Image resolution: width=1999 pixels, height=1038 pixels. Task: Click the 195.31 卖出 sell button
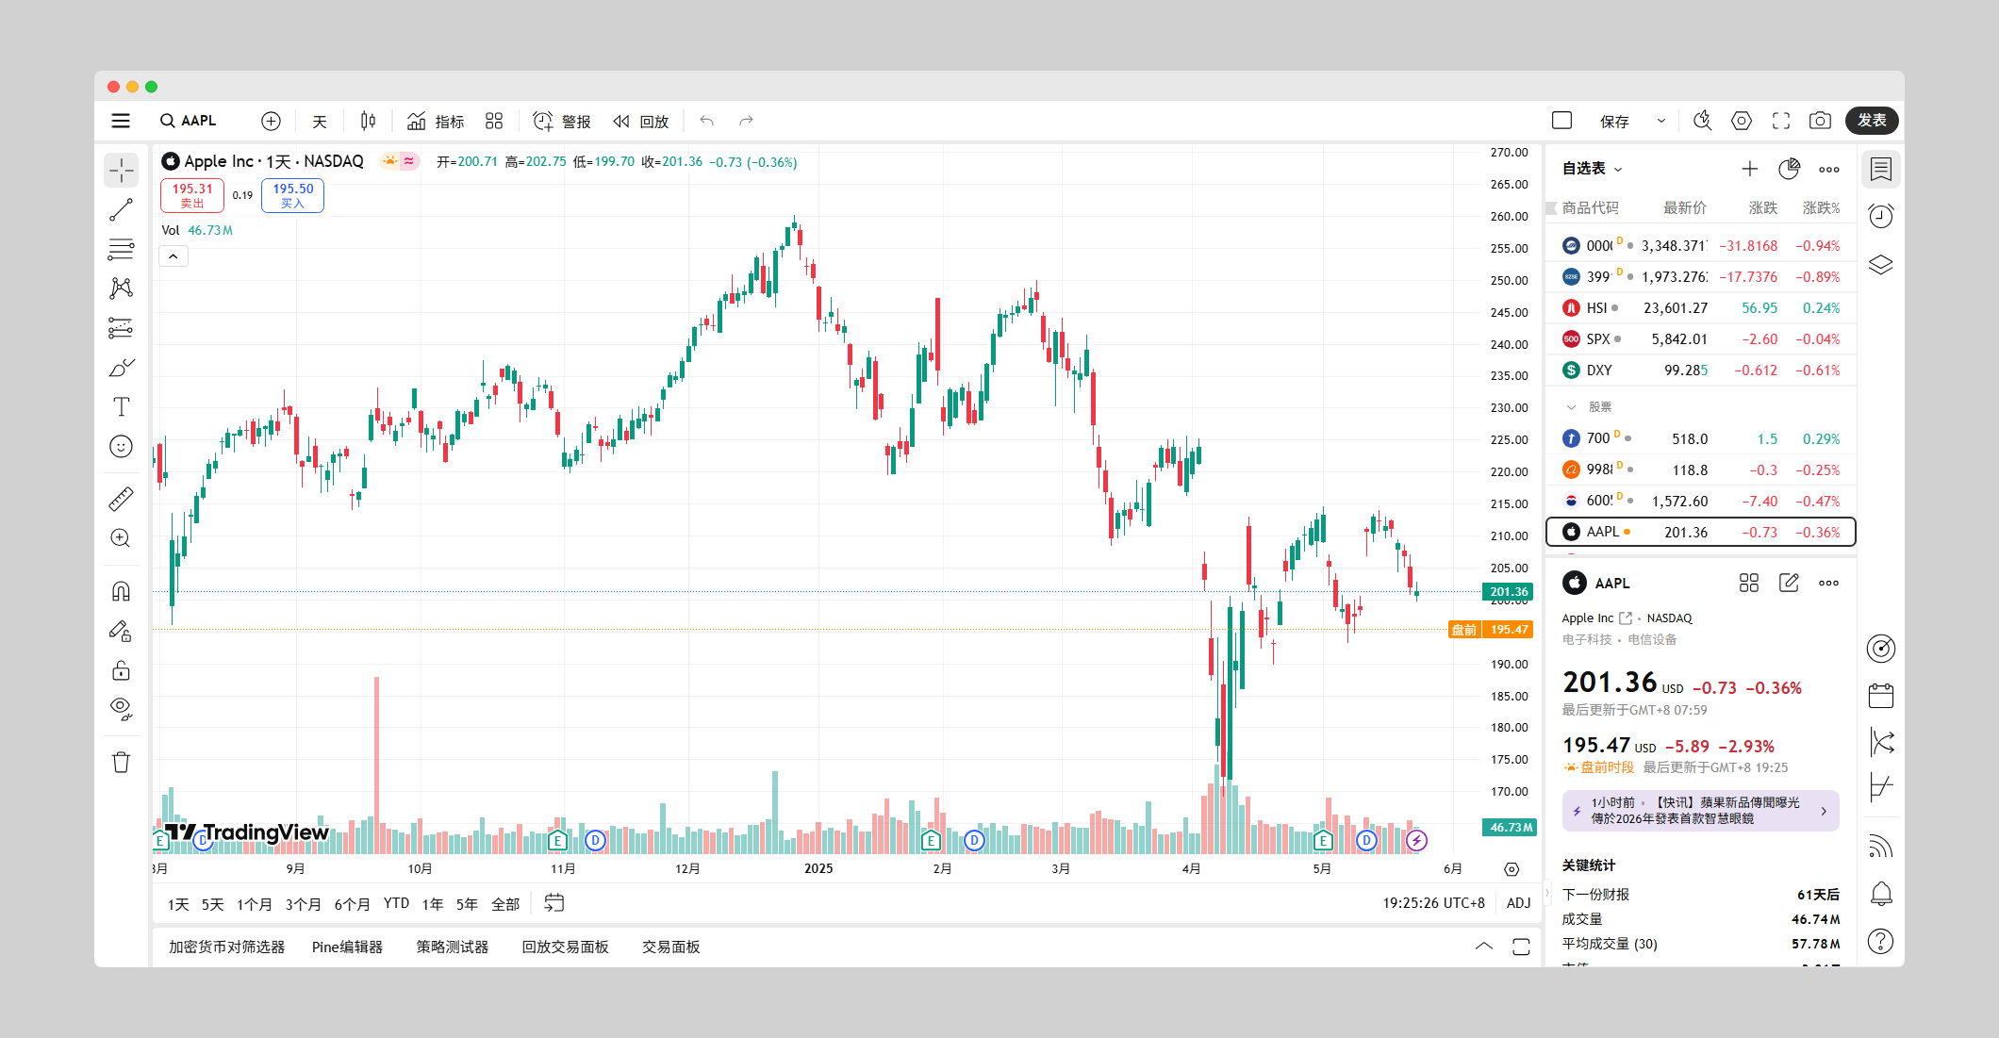point(192,195)
